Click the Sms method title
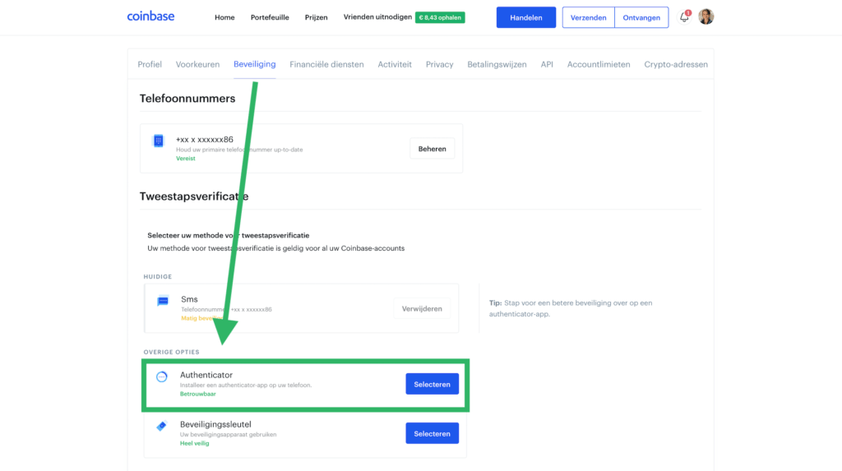Screen dimensions: 842x471 pos(189,299)
